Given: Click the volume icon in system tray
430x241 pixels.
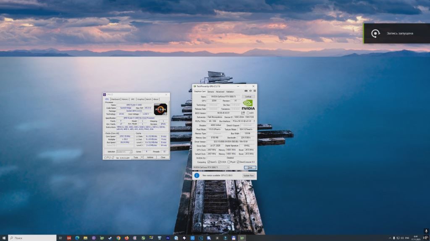Looking at the screenshot, I should (x=402, y=238).
